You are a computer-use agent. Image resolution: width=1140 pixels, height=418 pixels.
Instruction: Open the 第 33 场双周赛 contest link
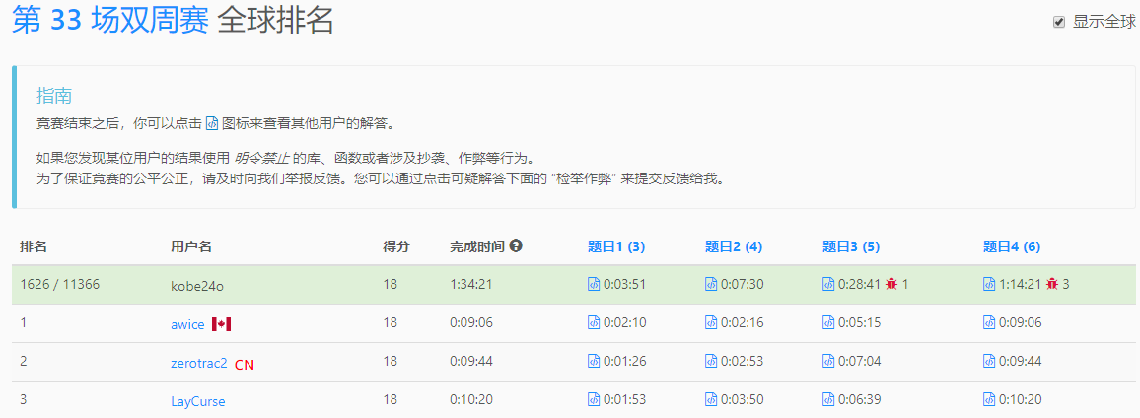point(110,22)
